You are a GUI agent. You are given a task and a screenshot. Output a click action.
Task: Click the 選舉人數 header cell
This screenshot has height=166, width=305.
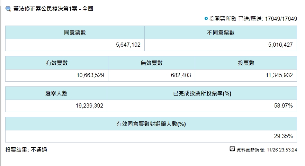56,93
